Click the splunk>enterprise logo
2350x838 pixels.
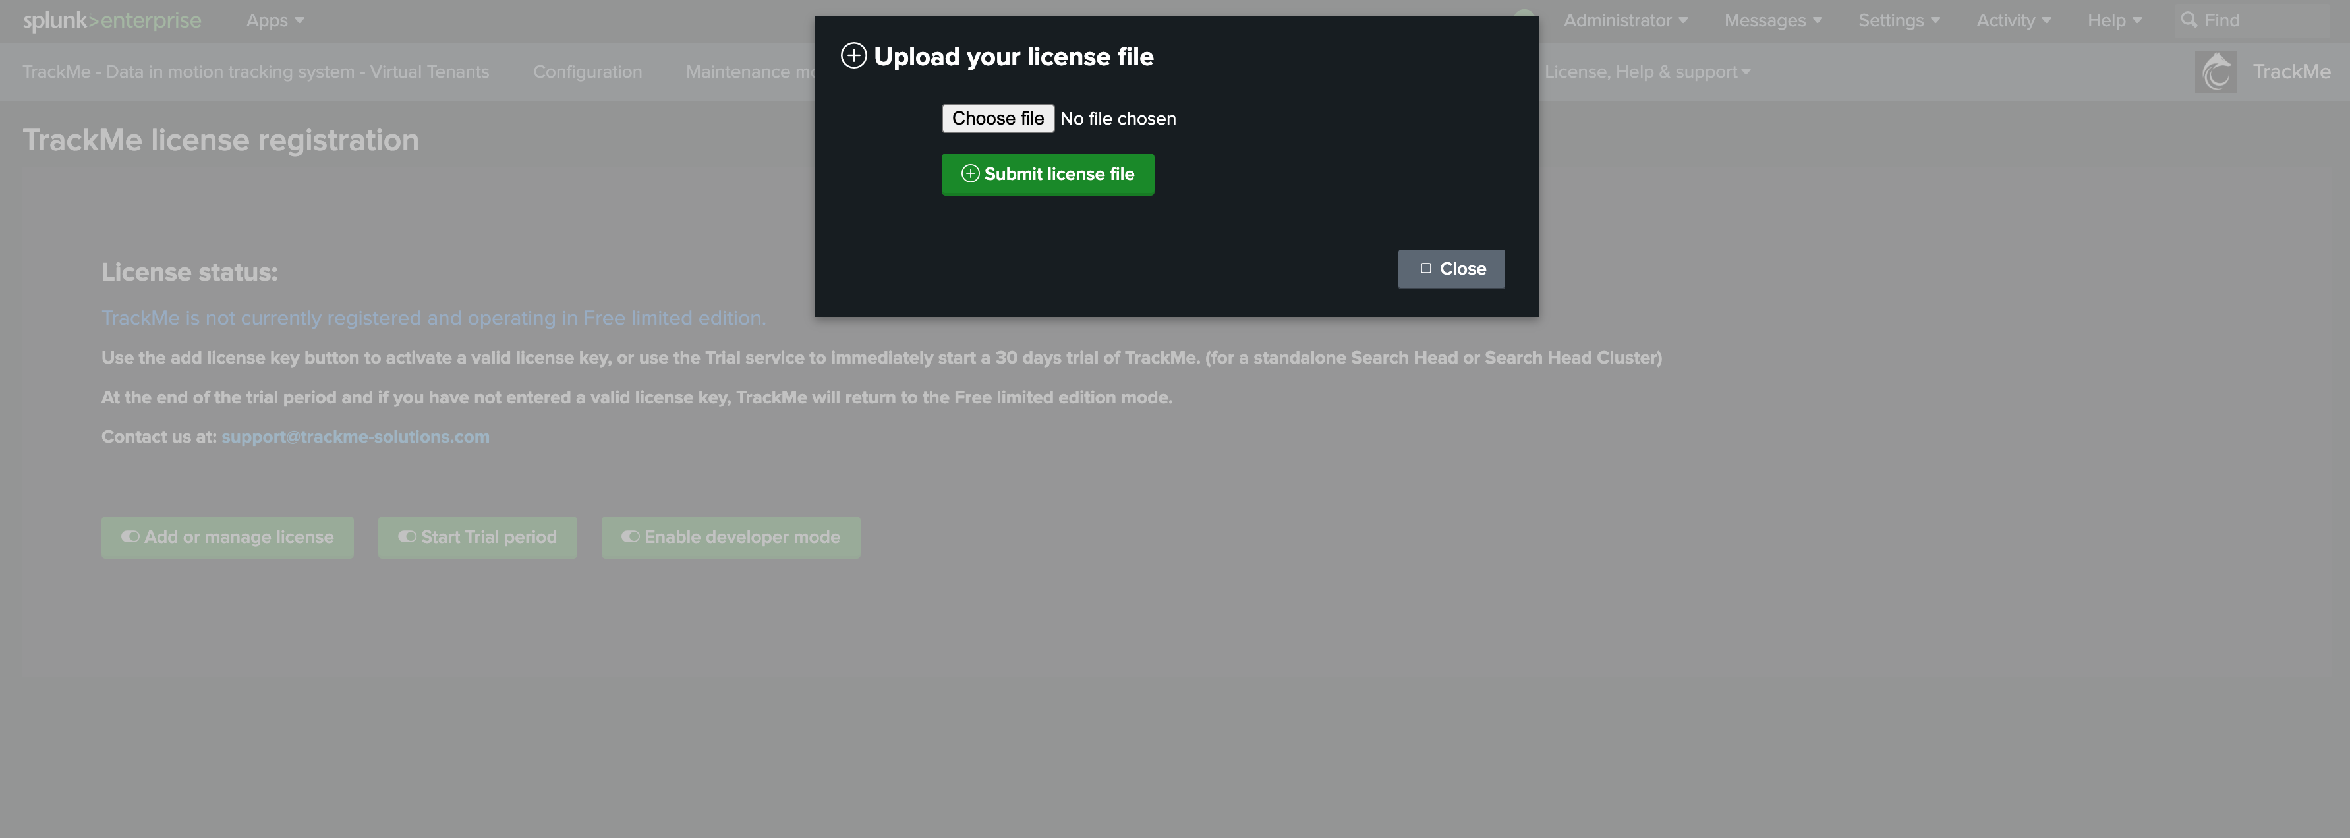(112, 20)
